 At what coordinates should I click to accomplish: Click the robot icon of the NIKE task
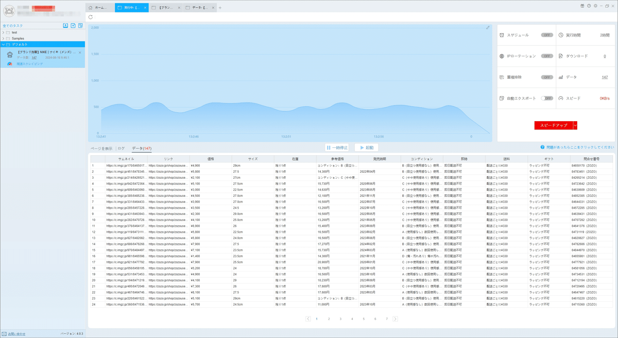coord(10,54)
